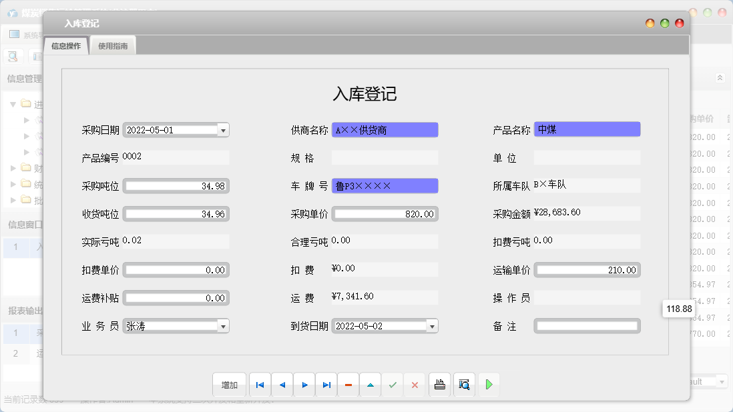Delete the current record
733x412 pixels.
coord(348,385)
